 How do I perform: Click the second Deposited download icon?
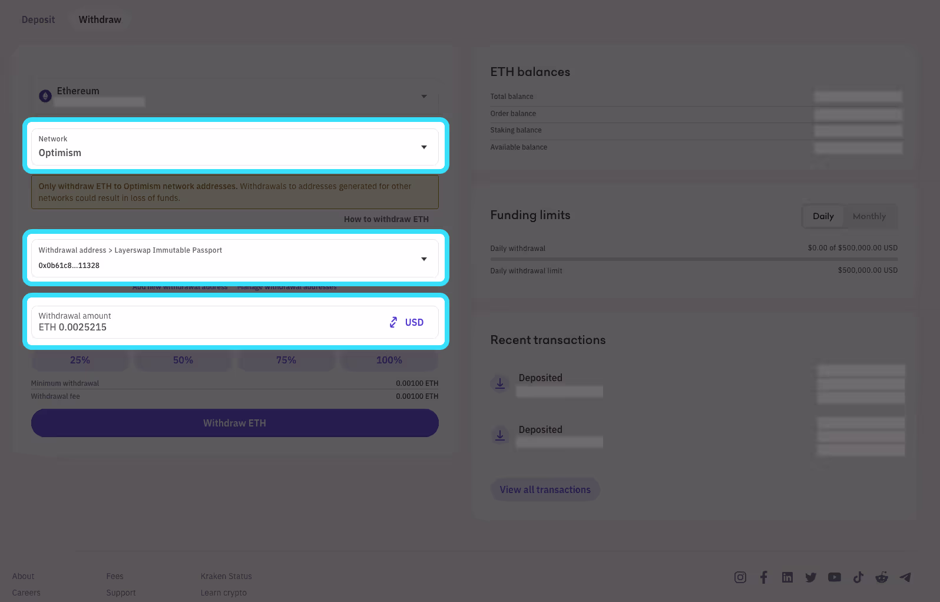[500, 435]
